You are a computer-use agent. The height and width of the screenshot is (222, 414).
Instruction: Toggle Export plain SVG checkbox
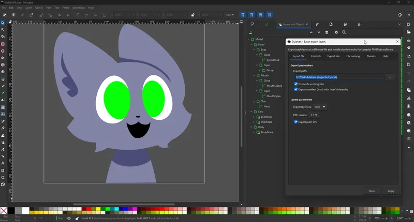(x=295, y=122)
